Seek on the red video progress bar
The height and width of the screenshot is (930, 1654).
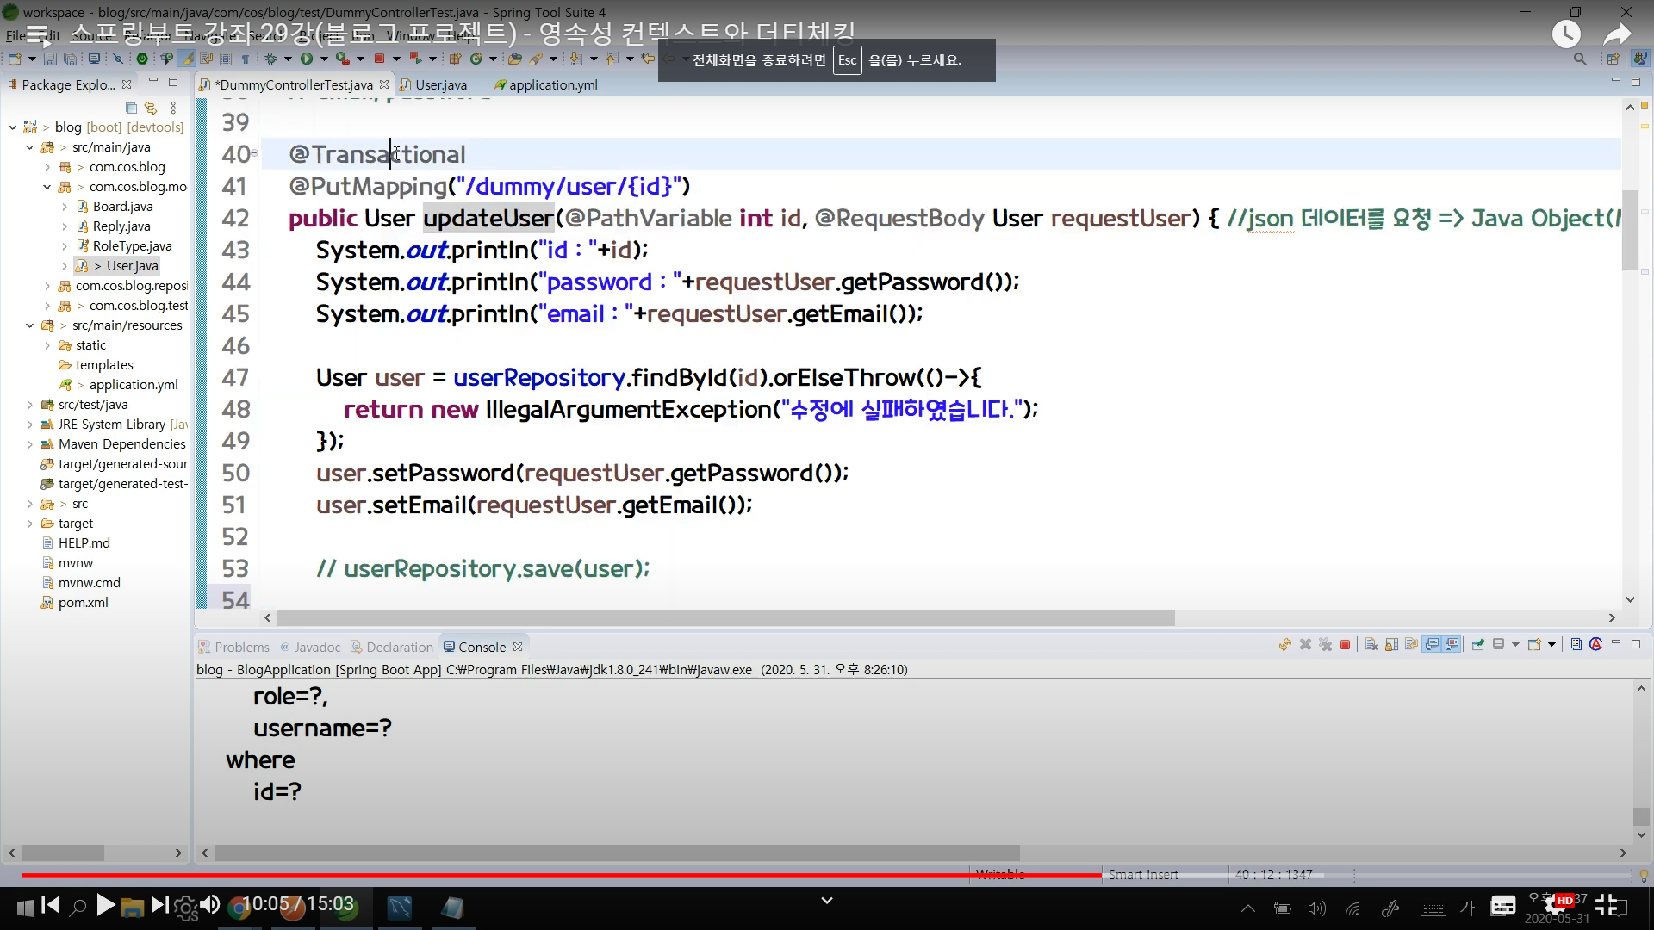coord(562,875)
